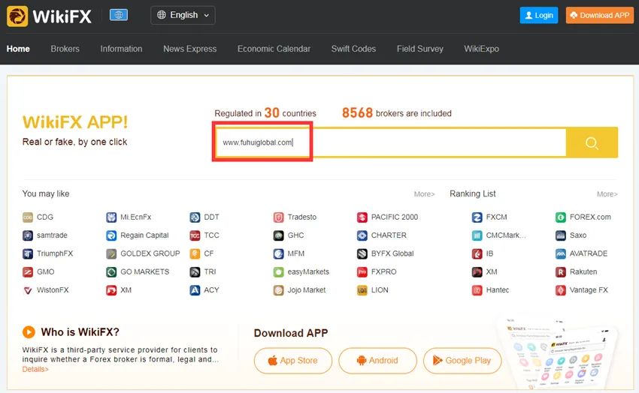Click the GHC broker icon
This screenshot has width=639, height=393.
[x=278, y=235]
